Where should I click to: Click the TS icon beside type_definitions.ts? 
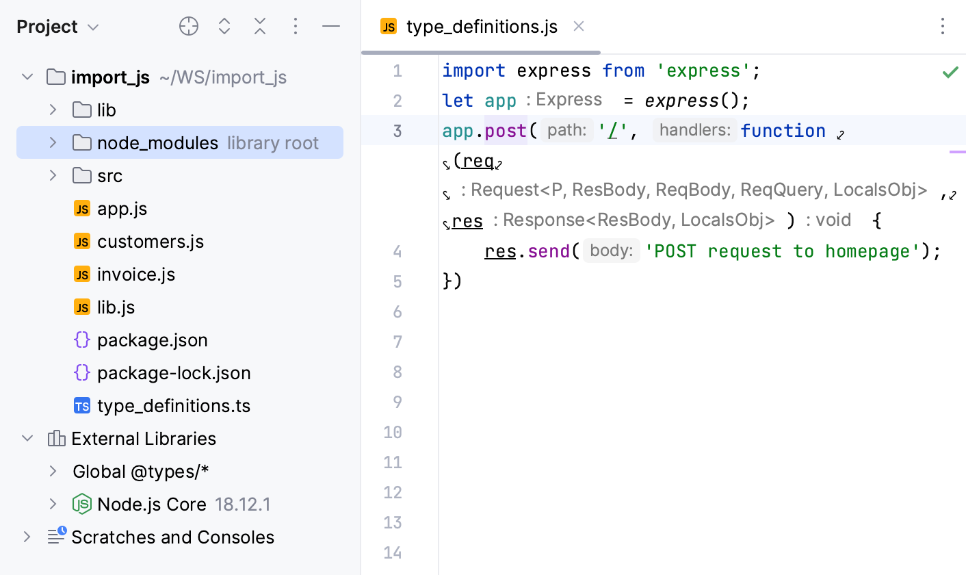pos(81,405)
